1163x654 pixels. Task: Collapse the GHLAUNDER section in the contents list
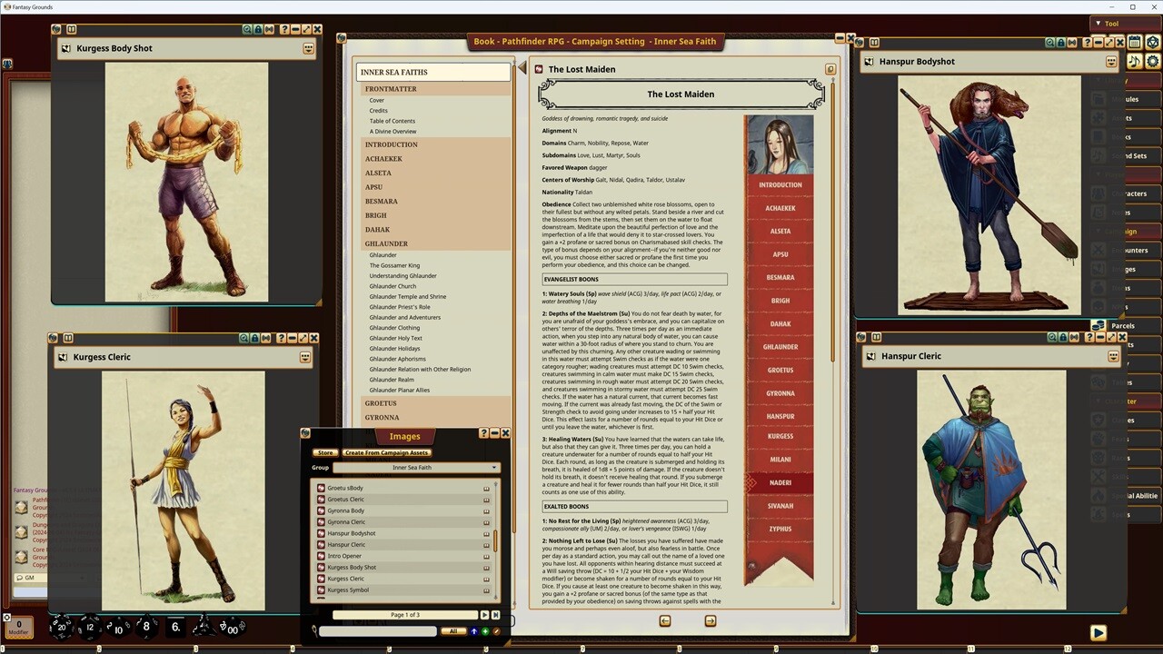pos(386,243)
